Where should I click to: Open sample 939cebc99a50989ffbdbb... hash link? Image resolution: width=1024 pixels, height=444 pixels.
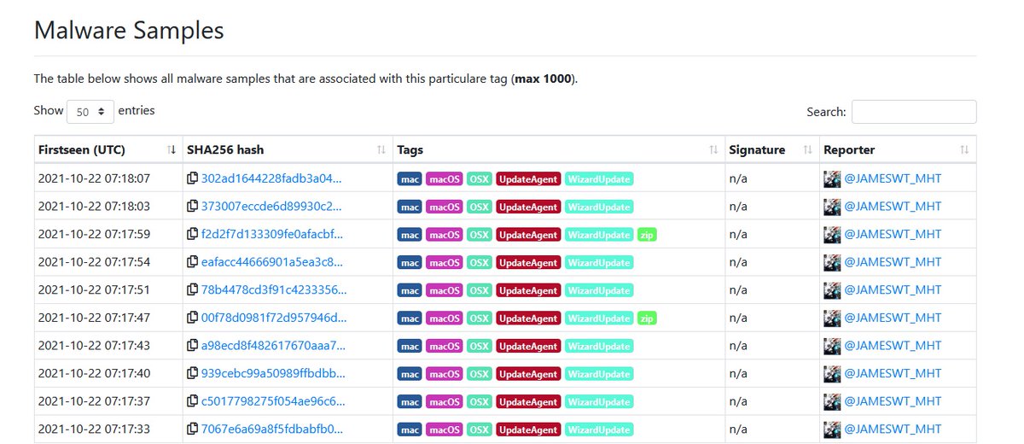(x=274, y=373)
